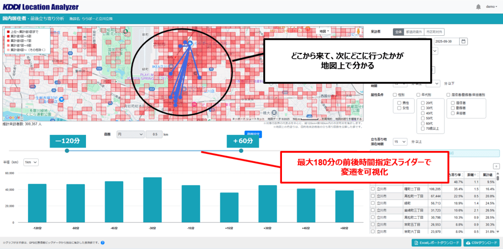Click the KDDI Location Analyzer logo
The image size is (503, 249).
coord(40,7)
